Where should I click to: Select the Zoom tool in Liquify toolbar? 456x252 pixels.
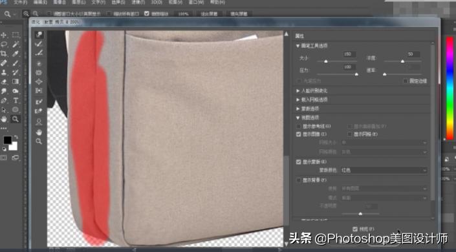pyautogui.click(x=39, y=142)
